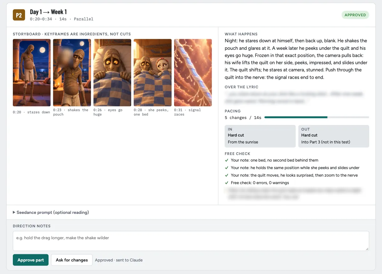This screenshot has height=274, width=382.
Task: Click the checkmark beside the same position note
Action: (227, 168)
